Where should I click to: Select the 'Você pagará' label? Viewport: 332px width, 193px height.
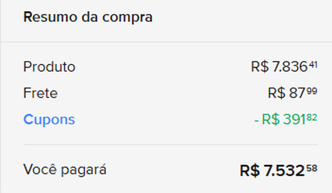(x=65, y=169)
